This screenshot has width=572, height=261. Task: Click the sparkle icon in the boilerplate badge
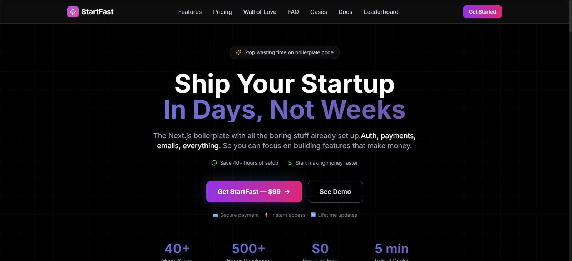(x=238, y=52)
